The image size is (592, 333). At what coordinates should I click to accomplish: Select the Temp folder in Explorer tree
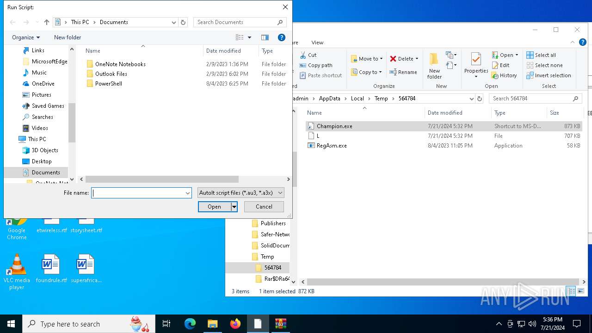pos(267,257)
